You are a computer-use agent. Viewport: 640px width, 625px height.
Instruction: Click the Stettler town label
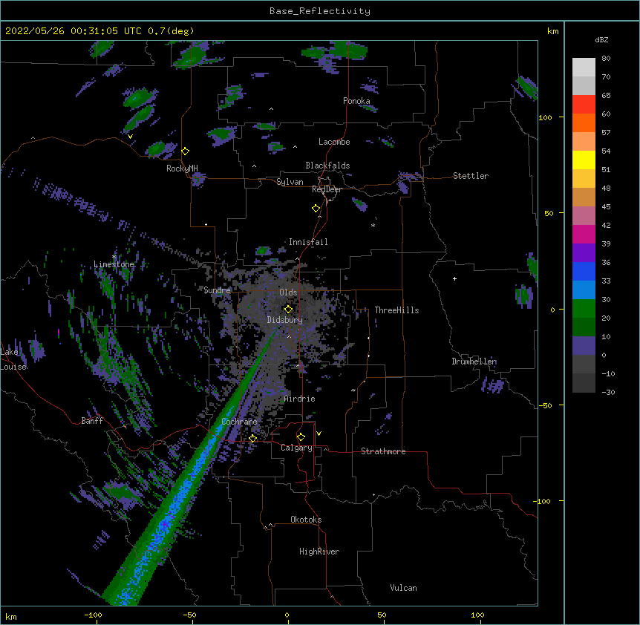tap(471, 176)
